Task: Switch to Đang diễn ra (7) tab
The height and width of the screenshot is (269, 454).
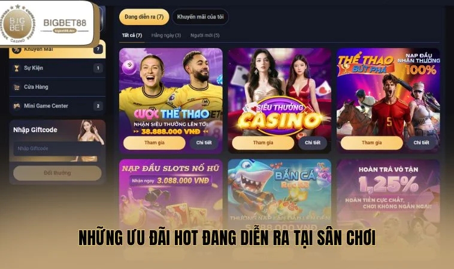Action: 144,17
